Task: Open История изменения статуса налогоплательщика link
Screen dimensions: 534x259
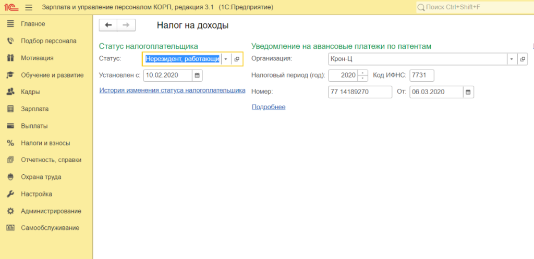Action: [x=172, y=90]
